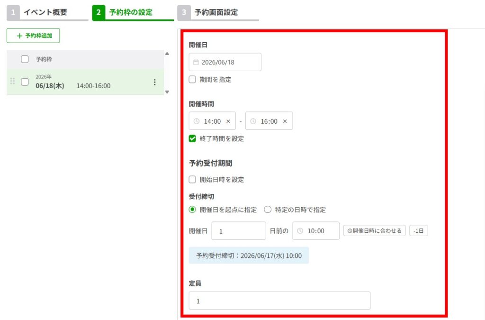Click the calendar icon in 開催日 field

coord(196,62)
